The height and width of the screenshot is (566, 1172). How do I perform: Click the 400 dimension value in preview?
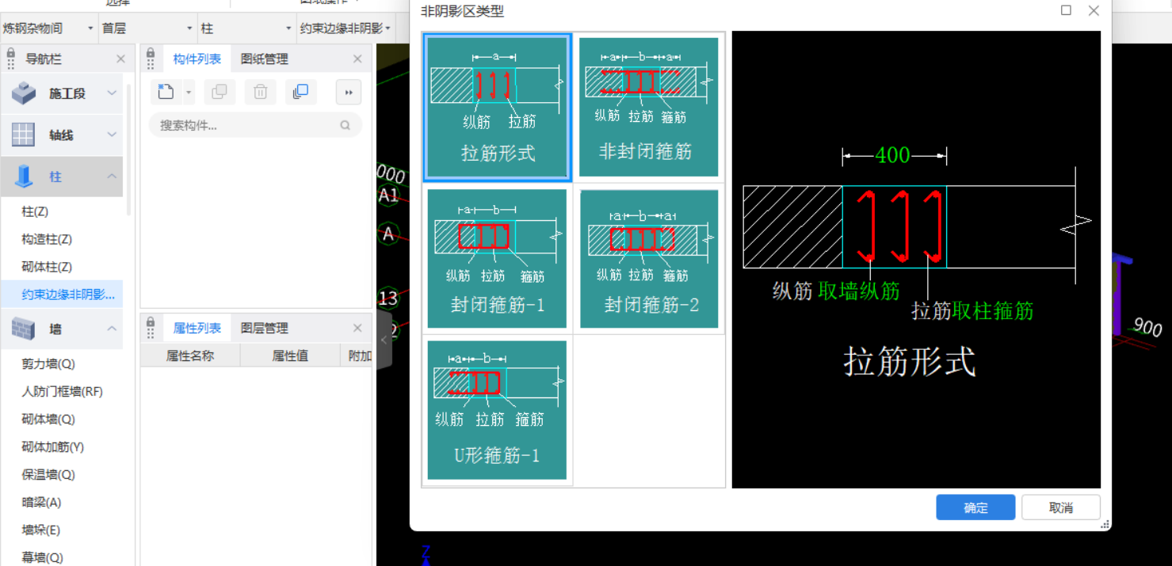(893, 155)
